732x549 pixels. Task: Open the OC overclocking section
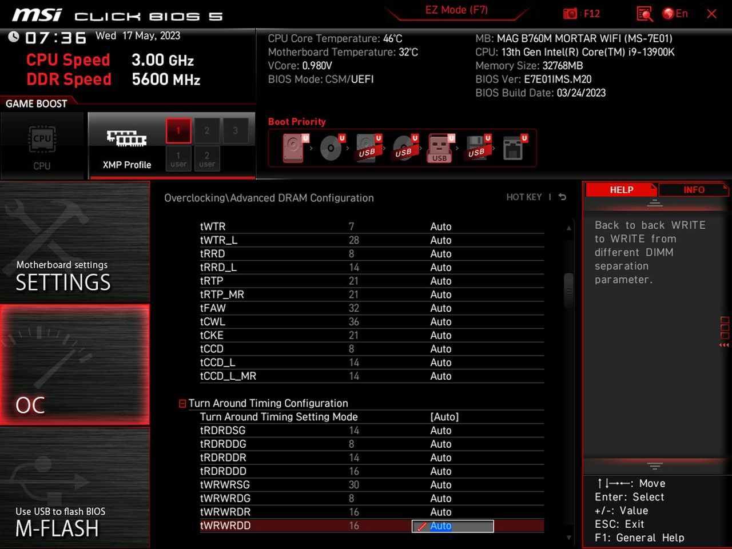[x=75, y=365]
